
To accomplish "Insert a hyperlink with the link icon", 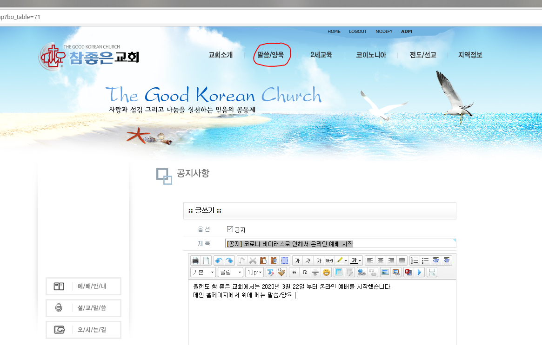I will click(361, 272).
